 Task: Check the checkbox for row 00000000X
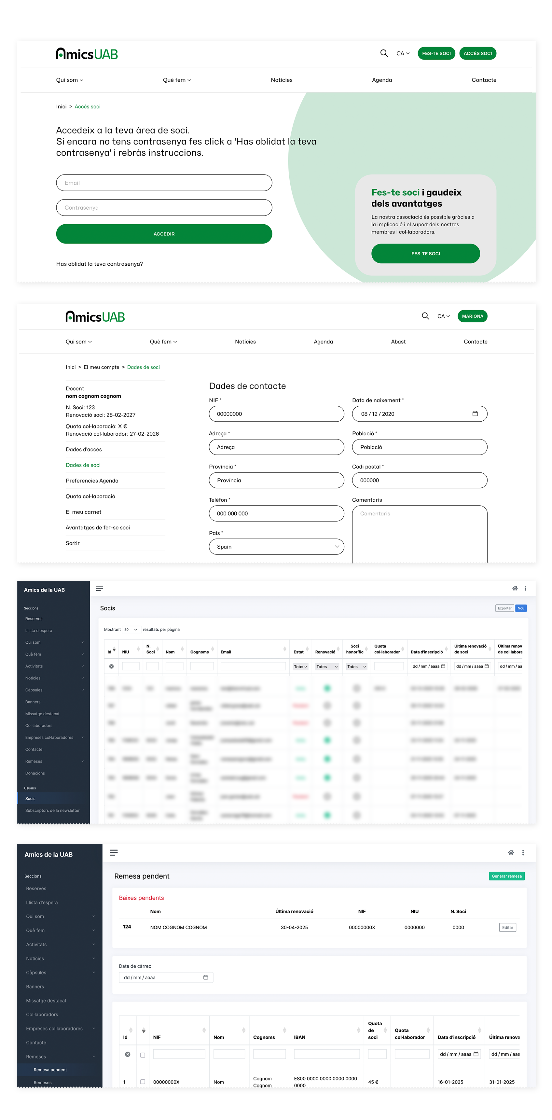pyautogui.click(x=143, y=1082)
